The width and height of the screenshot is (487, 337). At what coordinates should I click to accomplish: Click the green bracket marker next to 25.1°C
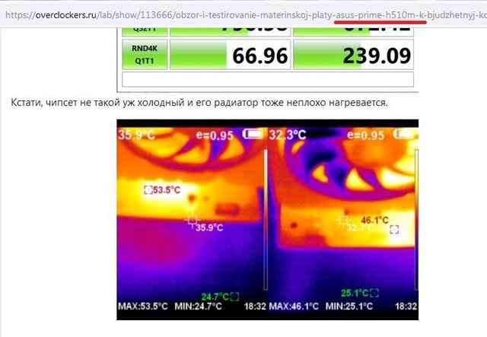pyautogui.click(x=374, y=293)
